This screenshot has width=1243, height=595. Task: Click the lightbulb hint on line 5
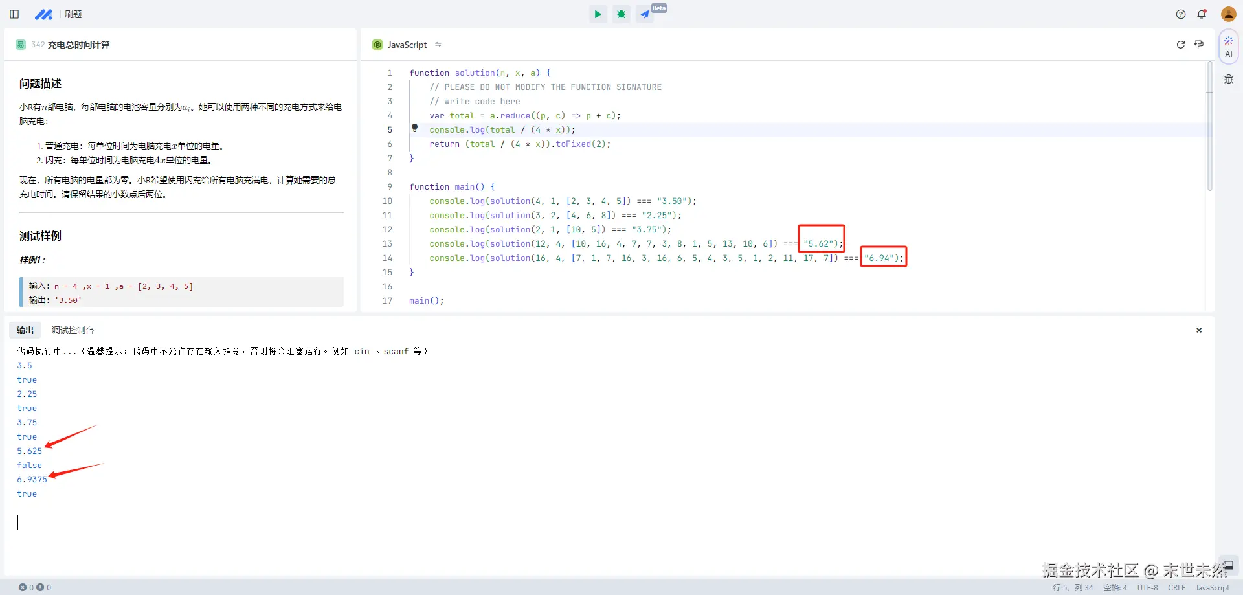415,128
